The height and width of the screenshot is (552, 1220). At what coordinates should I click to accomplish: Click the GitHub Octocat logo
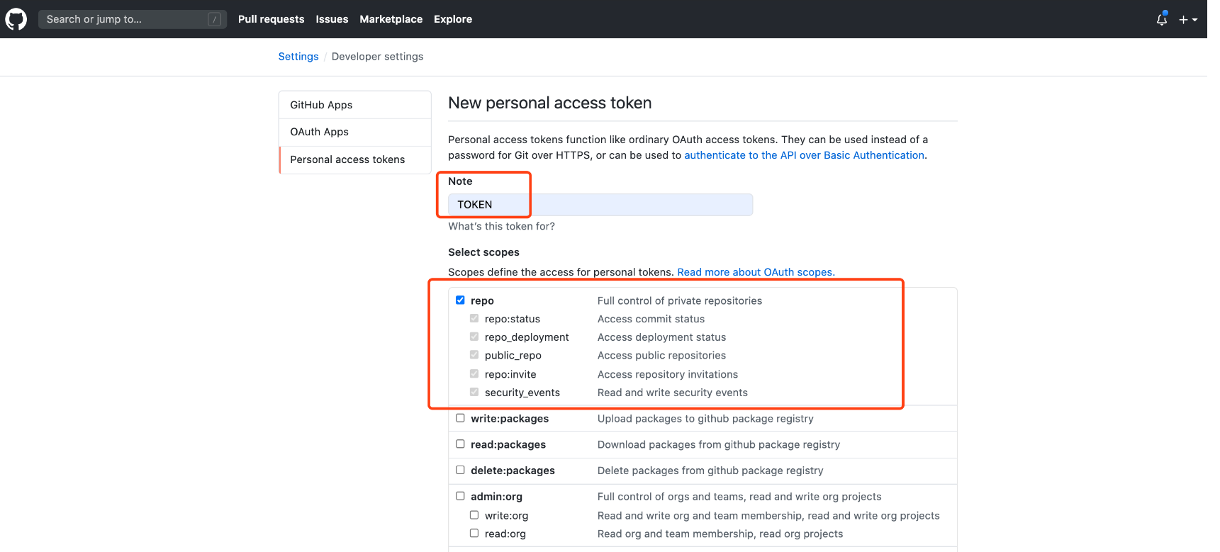[x=16, y=19]
